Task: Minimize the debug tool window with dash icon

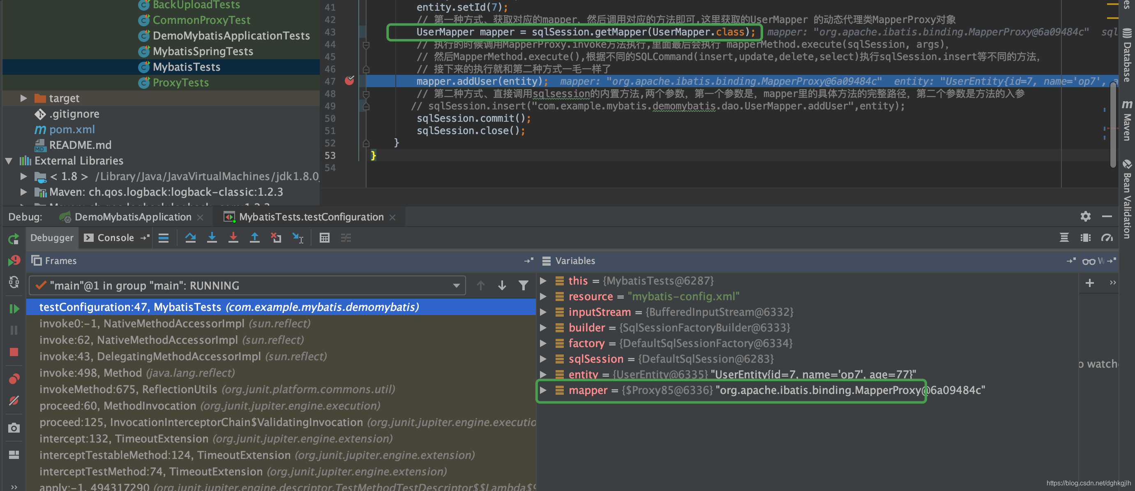Action: pyautogui.click(x=1107, y=216)
